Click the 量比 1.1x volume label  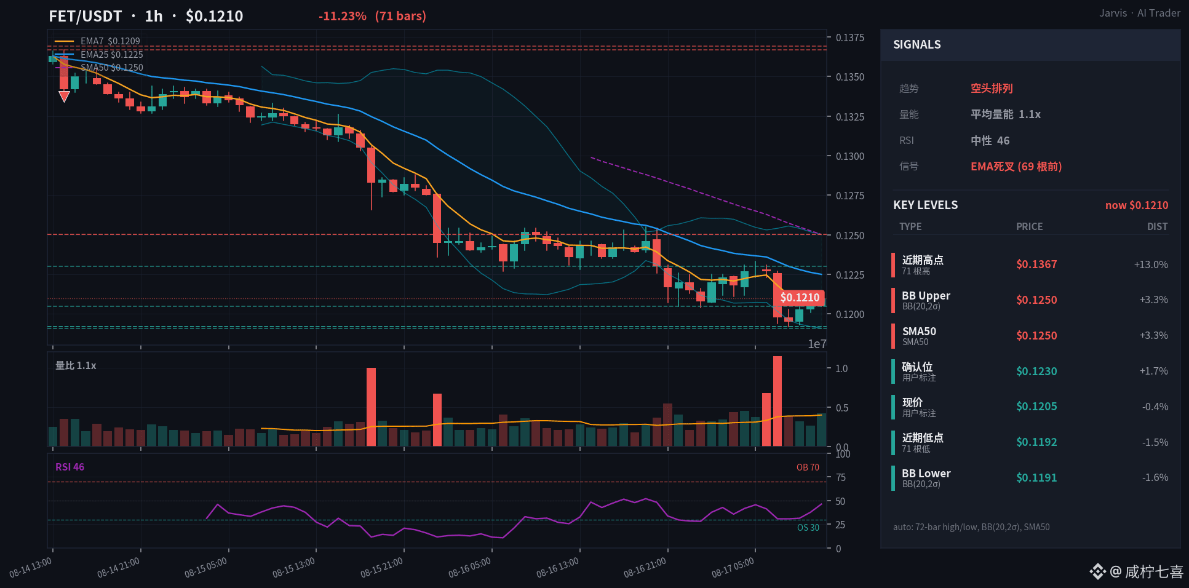coord(76,365)
